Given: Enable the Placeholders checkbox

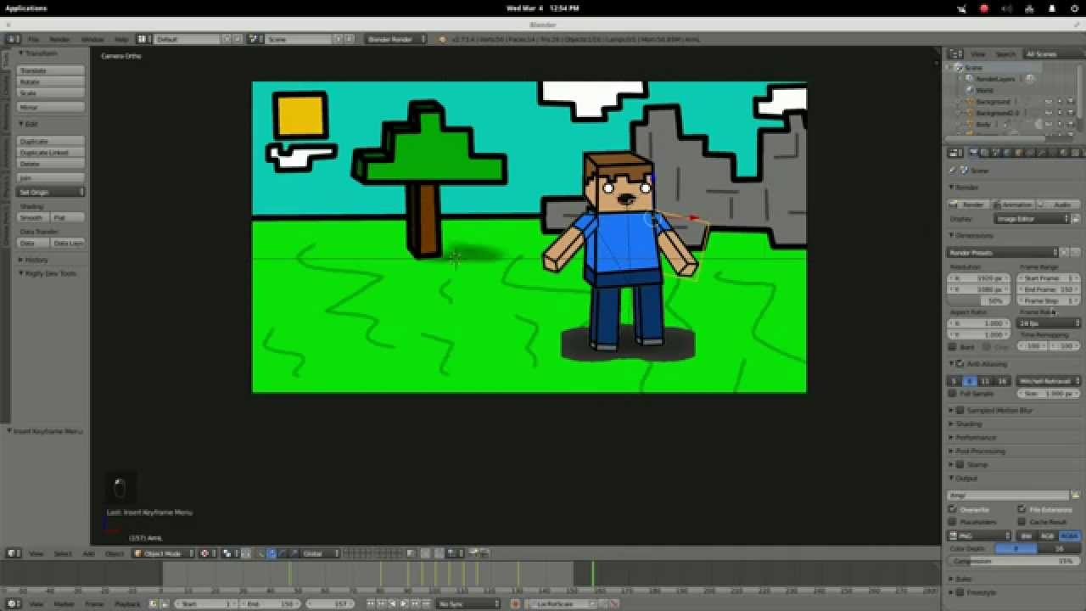Looking at the screenshot, I should coord(953,522).
